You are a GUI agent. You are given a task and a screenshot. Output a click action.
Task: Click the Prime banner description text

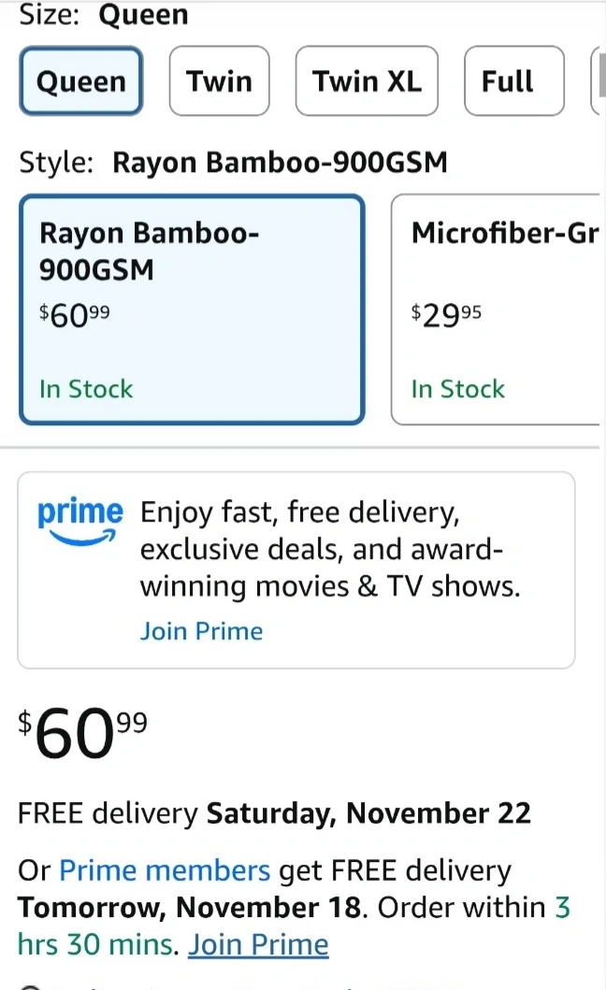[329, 550]
